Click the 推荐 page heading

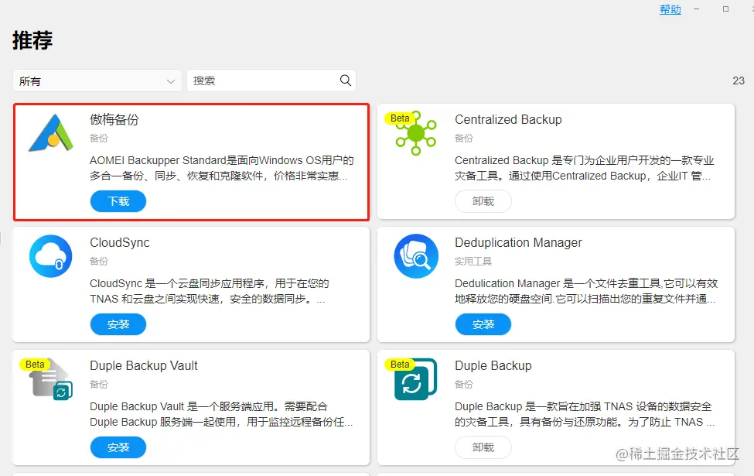click(x=32, y=40)
